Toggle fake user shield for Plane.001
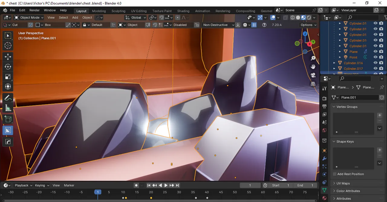This screenshot has height=202, width=387. coord(382,97)
